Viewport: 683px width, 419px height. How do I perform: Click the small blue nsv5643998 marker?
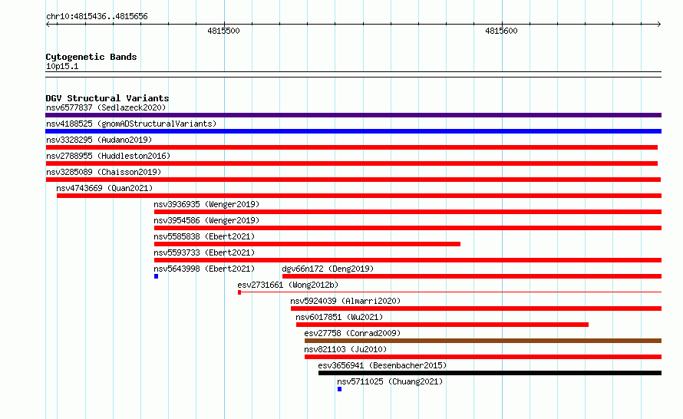coord(156,276)
